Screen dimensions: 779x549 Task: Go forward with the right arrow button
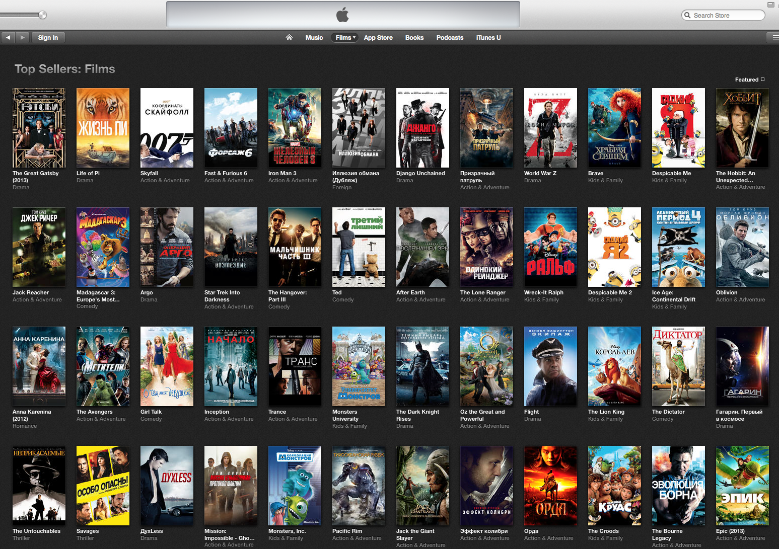tap(22, 37)
